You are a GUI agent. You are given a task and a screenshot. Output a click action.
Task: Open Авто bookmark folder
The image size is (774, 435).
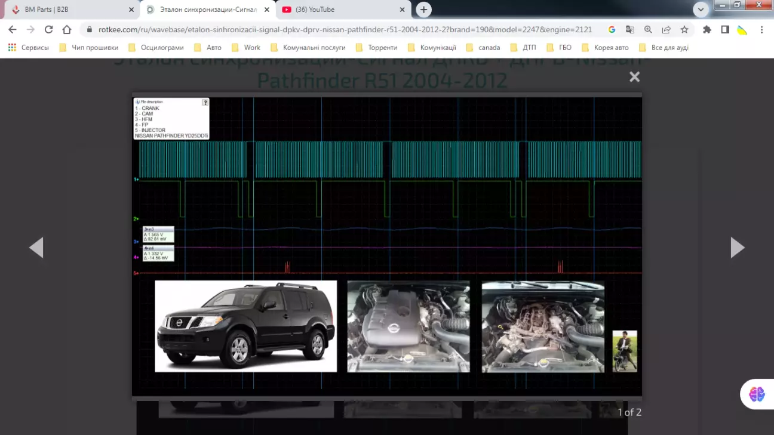point(208,48)
